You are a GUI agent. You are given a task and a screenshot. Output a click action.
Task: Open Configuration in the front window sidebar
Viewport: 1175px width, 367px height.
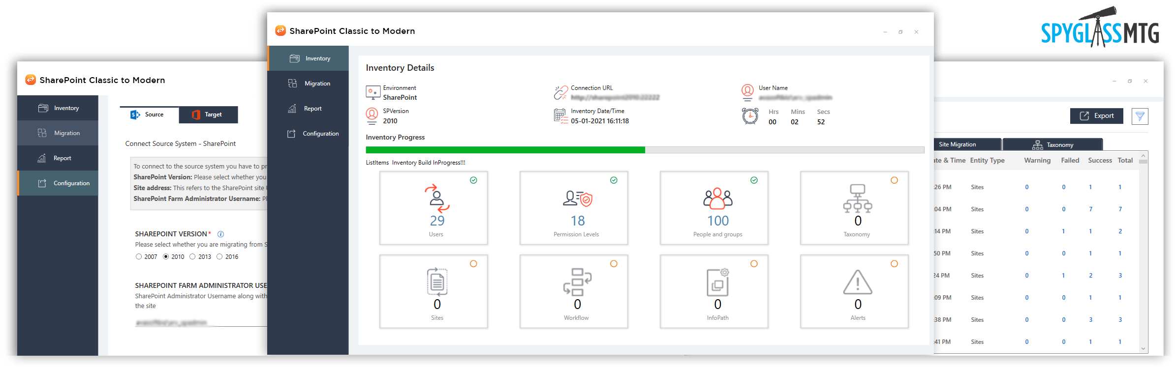pos(309,134)
